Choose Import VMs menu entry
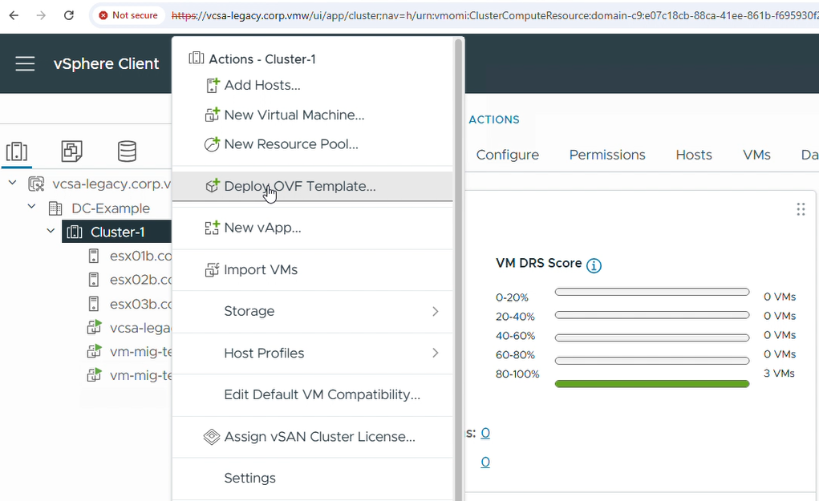Image resolution: width=819 pixels, height=501 pixels. 261,270
